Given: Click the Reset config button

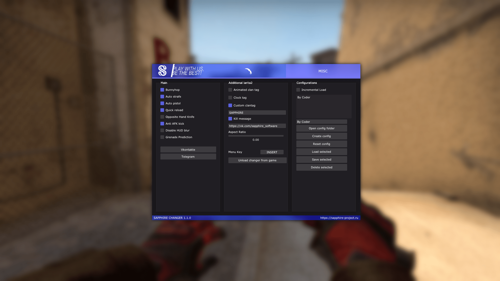Looking at the screenshot, I should click(321, 144).
